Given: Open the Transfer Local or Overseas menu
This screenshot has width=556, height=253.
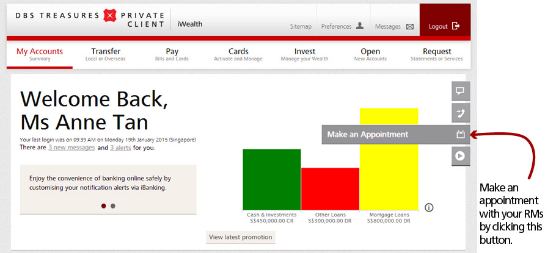Looking at the screenshot, I should coord(106,54).
